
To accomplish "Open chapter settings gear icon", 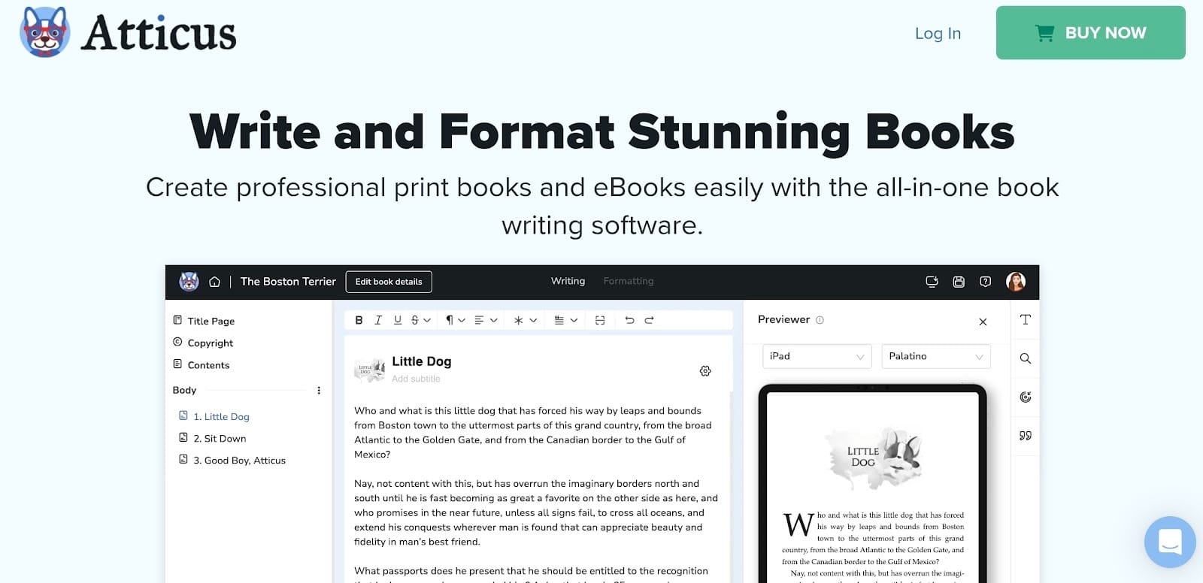I will (x=705, y=371).
